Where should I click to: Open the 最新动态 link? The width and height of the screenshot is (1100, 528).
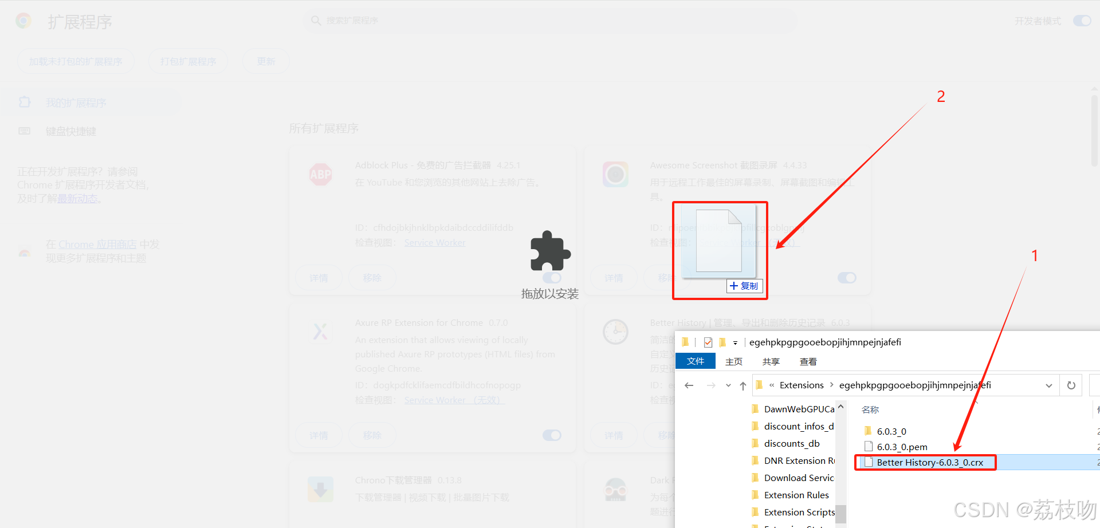point(77,199)
